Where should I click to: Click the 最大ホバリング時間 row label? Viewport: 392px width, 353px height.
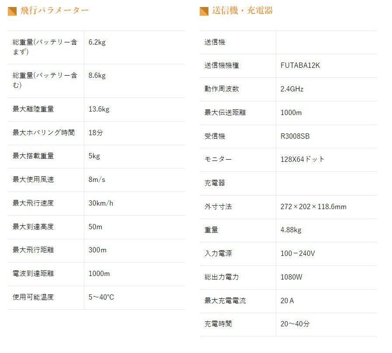point(44,133)
